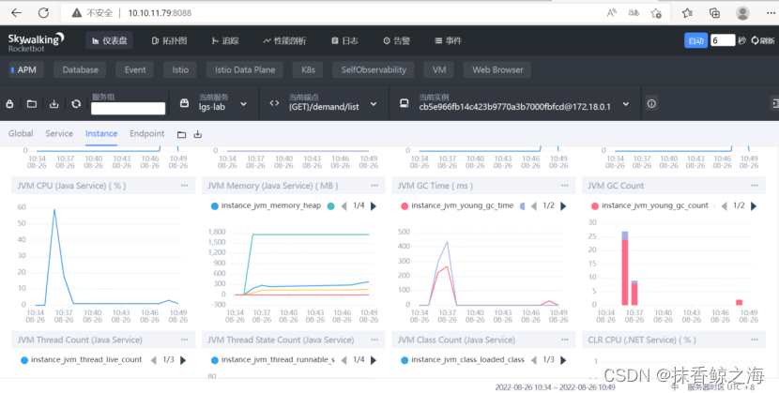
Task: Open CLR CPU panel options menu
Action: pyautogui.click(x=756, y=340)
